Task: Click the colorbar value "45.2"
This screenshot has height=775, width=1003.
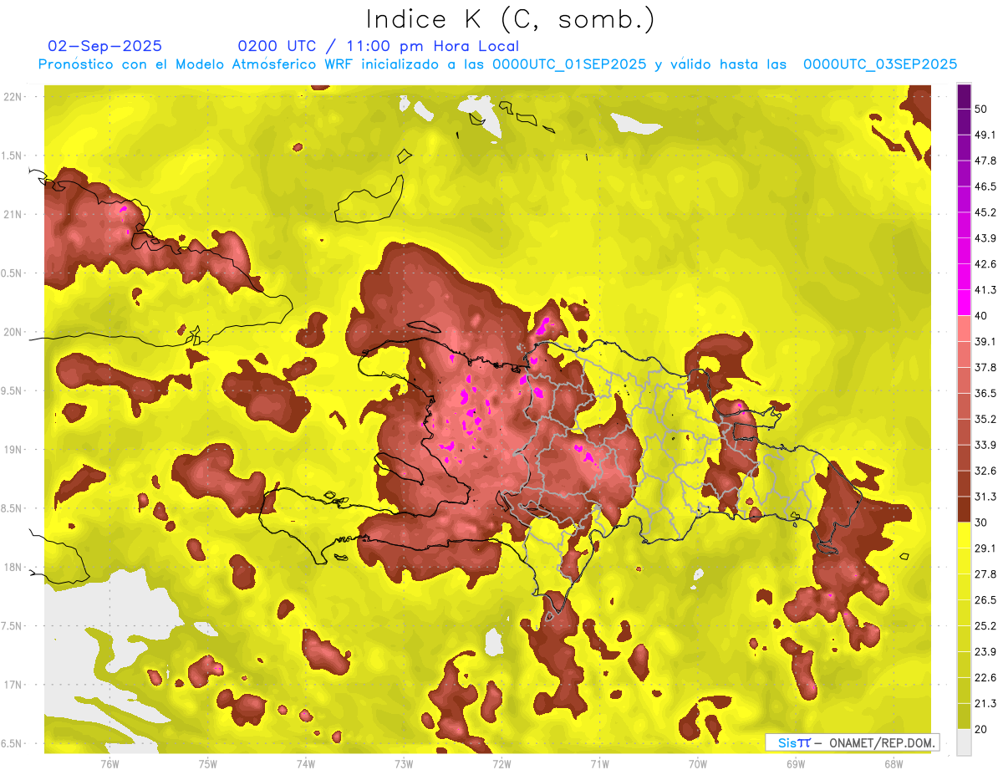Action: coord(985,212)
